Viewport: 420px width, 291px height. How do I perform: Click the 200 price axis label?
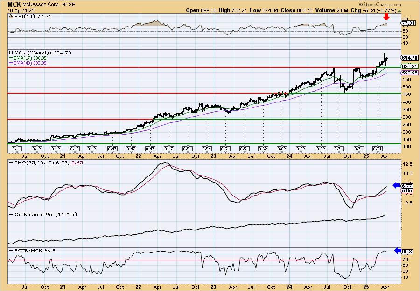click(406, 132)
